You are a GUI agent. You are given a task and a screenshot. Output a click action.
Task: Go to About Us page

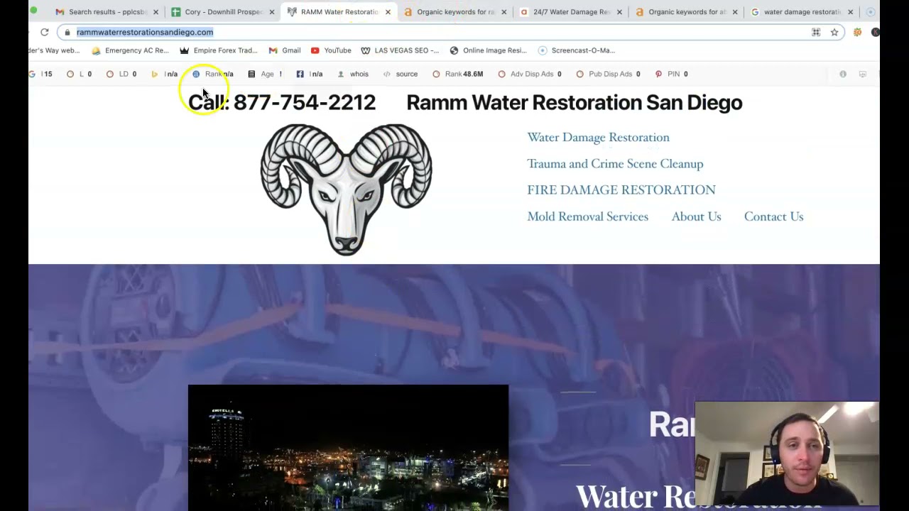click(x=696, y=216)
